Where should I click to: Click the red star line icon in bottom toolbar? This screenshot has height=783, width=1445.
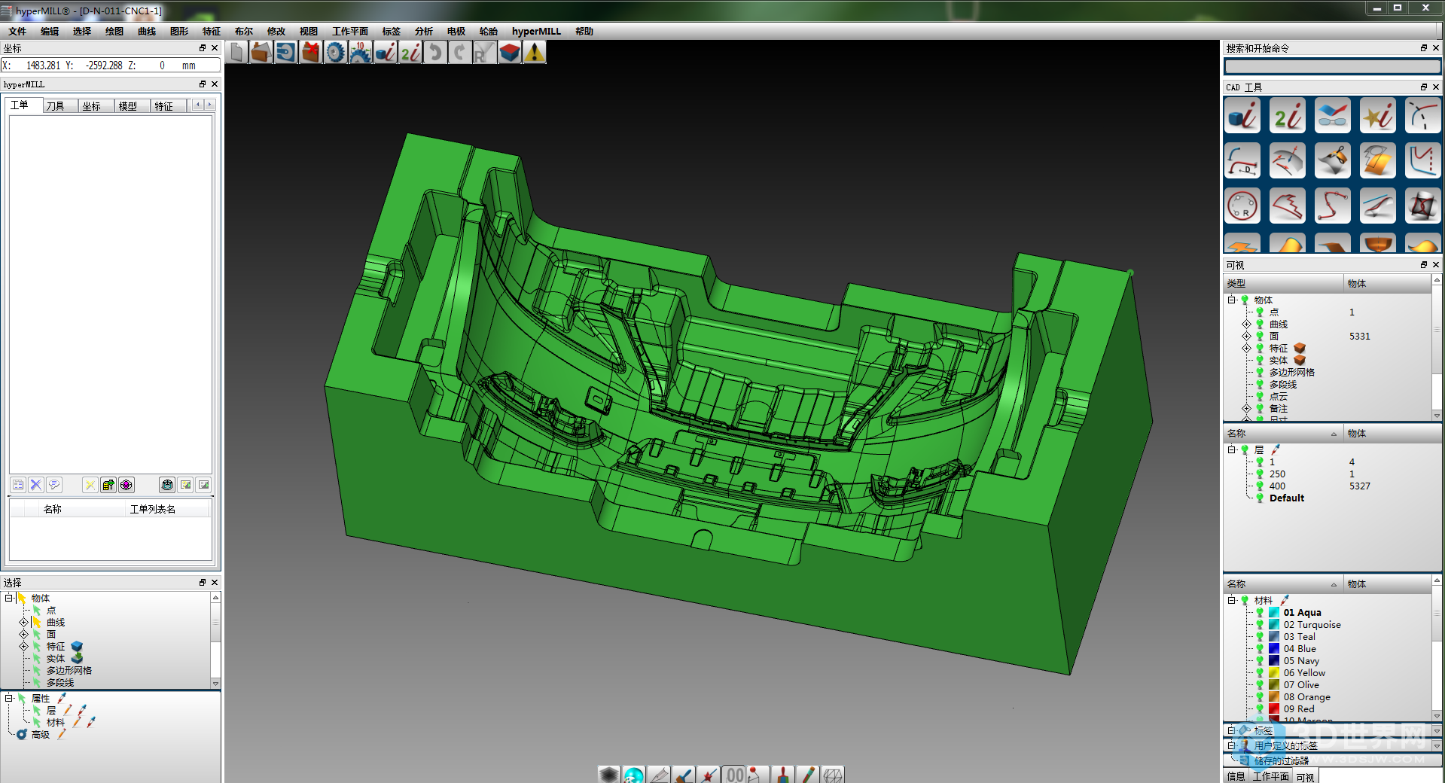(709, 774)
